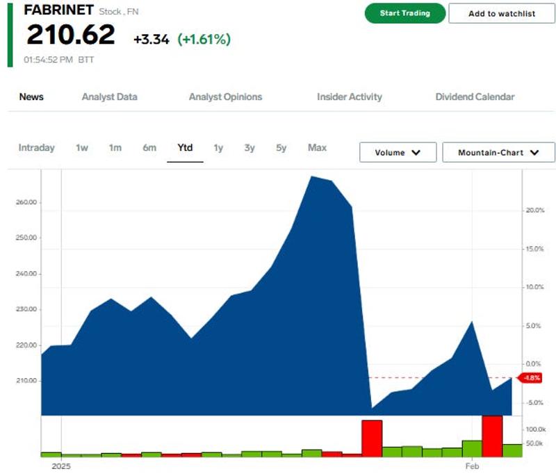Add Fabrinet to watchlist
The width and height of the screenshot is (556, 476).
[501, 13]
